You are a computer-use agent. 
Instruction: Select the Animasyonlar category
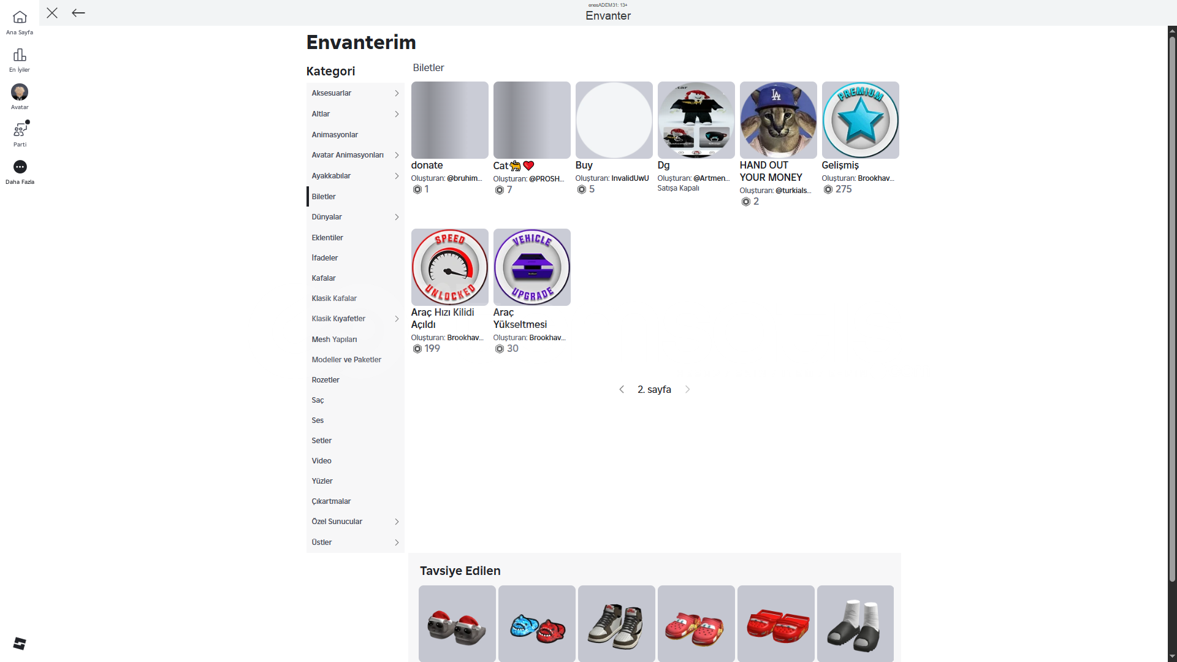[355, 135]
